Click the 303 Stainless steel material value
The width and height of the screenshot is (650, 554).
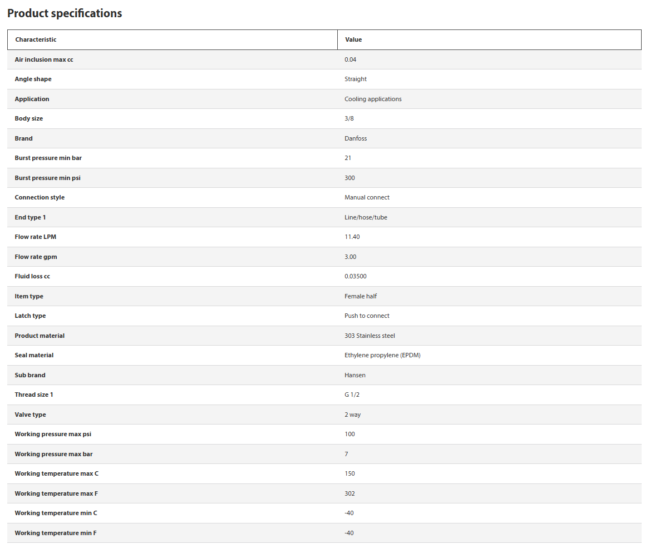370,336
